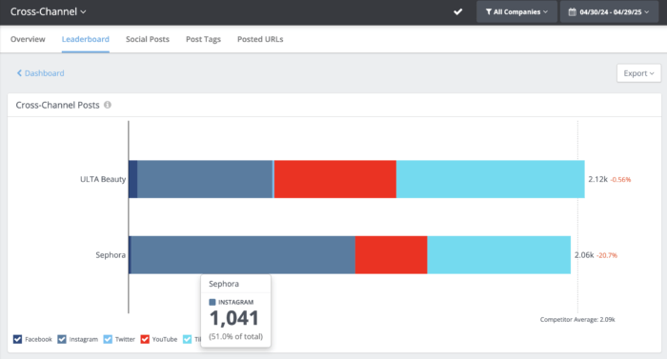This screenshot has width=667, height=359.
Task: Uncheck the Facebook legend checkbox
Action: click(17, 339)
